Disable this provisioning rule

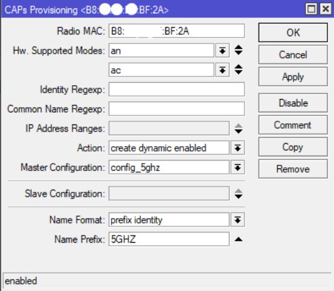293,103
